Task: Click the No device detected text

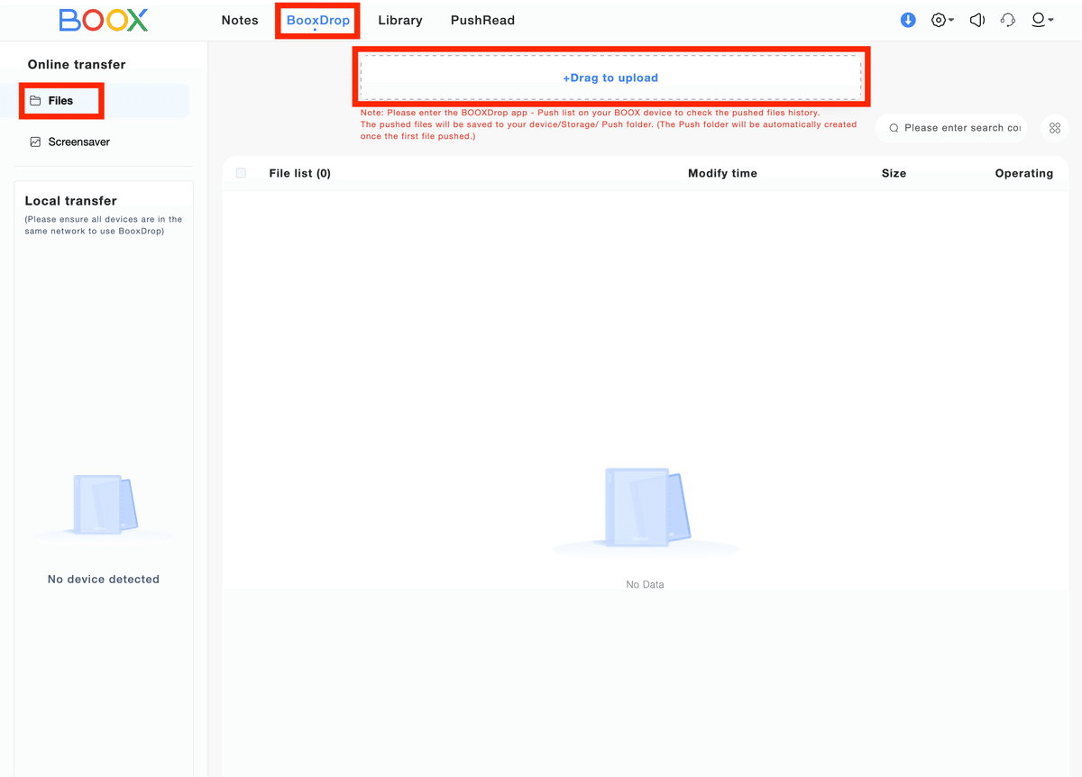Action: 104,580
